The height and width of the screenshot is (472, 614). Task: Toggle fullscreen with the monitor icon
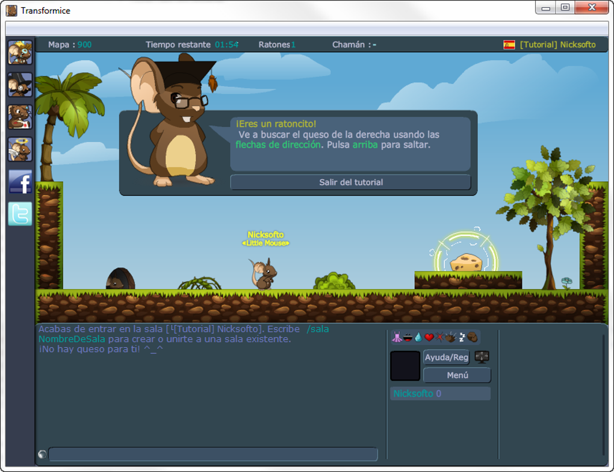tap(482, 357)
